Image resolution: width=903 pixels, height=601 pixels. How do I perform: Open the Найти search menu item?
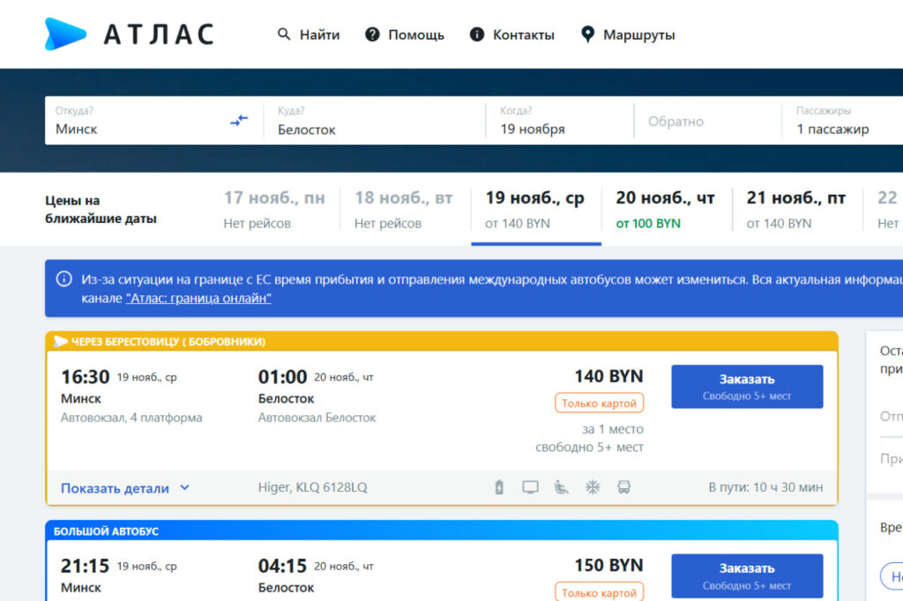pyautogui.click(x=309, y=35)
